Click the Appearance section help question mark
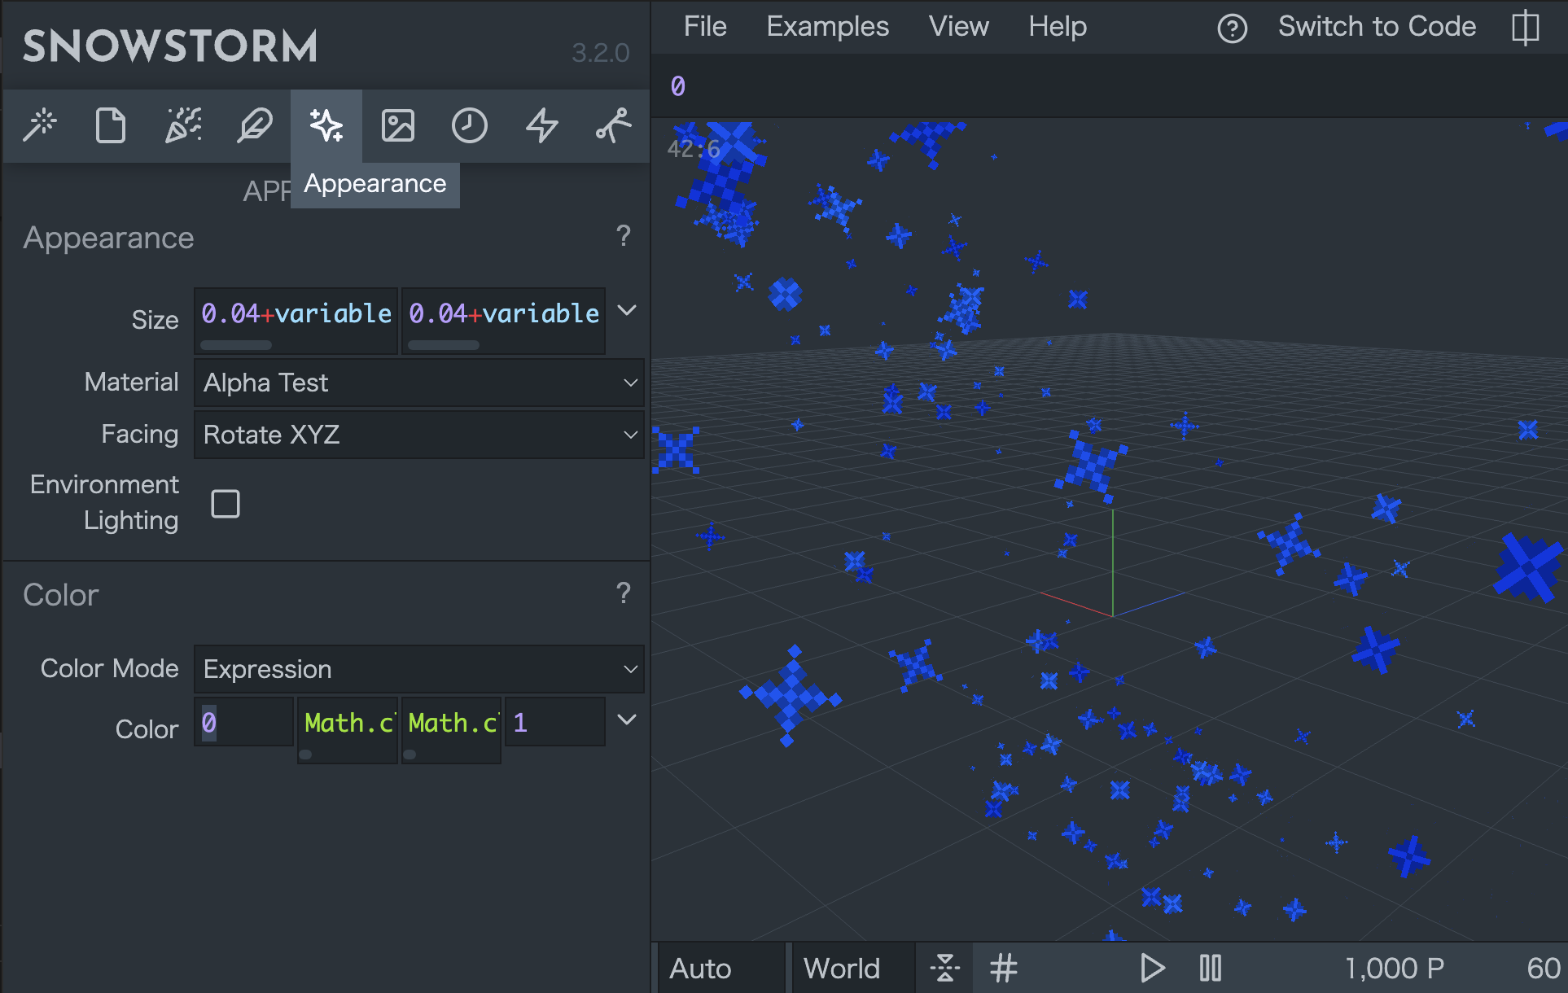The image size is (1568, 993). 624,236
